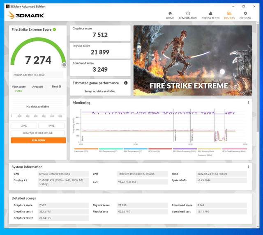Click the 3DMark title bar app icon

point(7,7)
